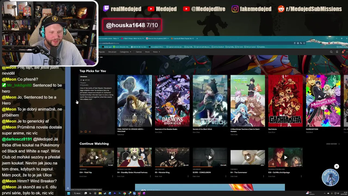
Task: Play To Be Hero X E4 The Commoner
Action: [248, 157]
